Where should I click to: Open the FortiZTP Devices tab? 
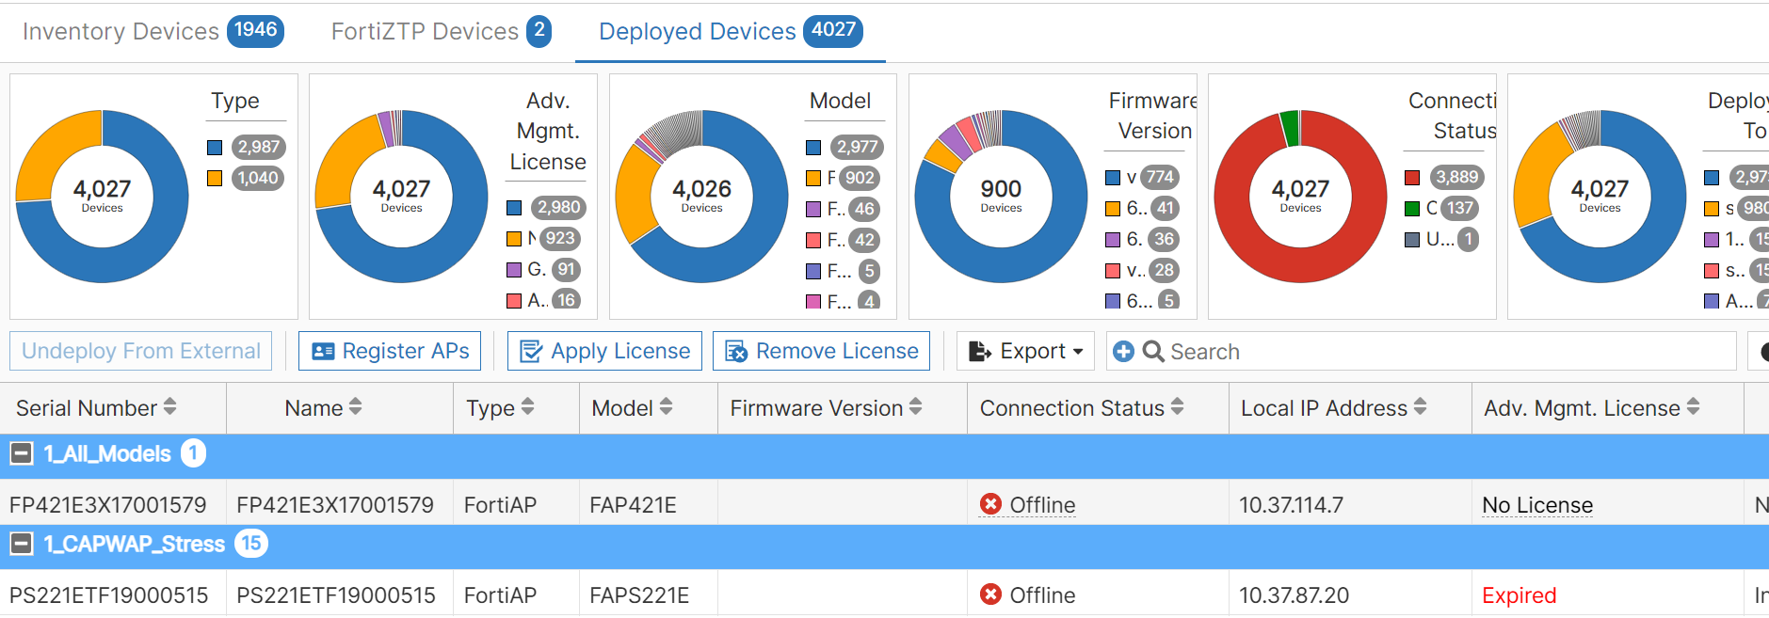(441, 31)
